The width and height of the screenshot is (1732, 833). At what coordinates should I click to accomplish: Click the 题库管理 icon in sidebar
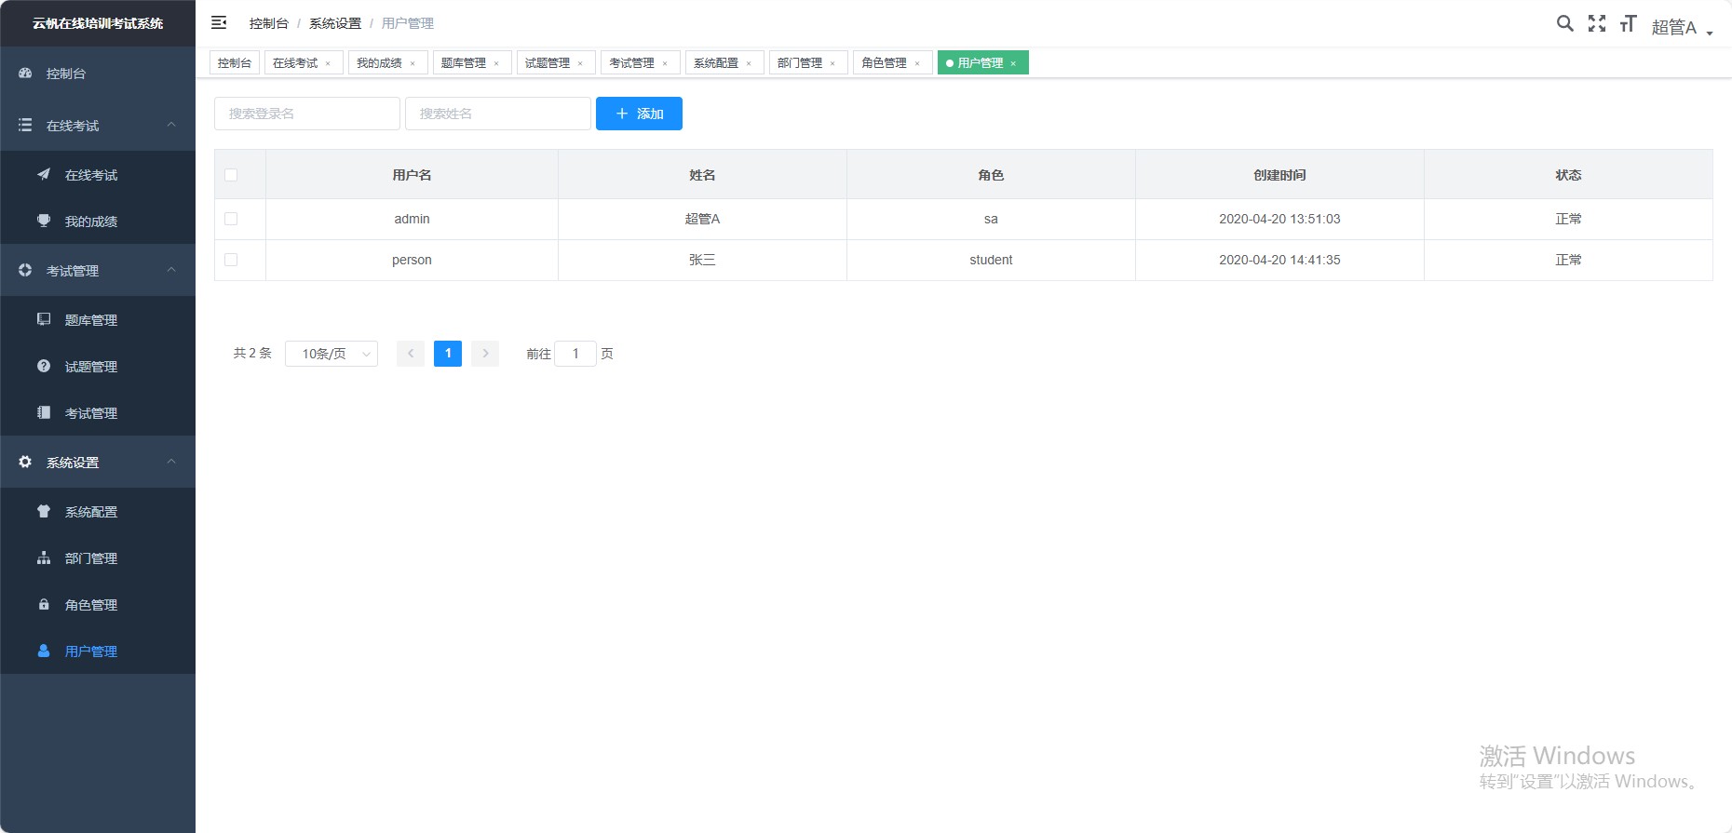tap(44, 319)
